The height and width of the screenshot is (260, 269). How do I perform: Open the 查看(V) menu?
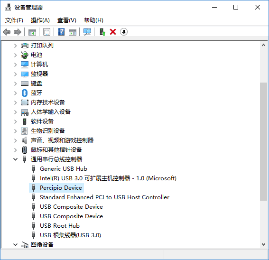(x=67, y=20)
